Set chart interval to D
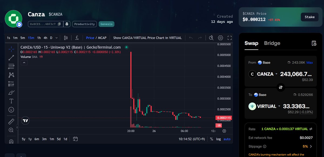Screen dimensions: 324x157 point(51,38)
